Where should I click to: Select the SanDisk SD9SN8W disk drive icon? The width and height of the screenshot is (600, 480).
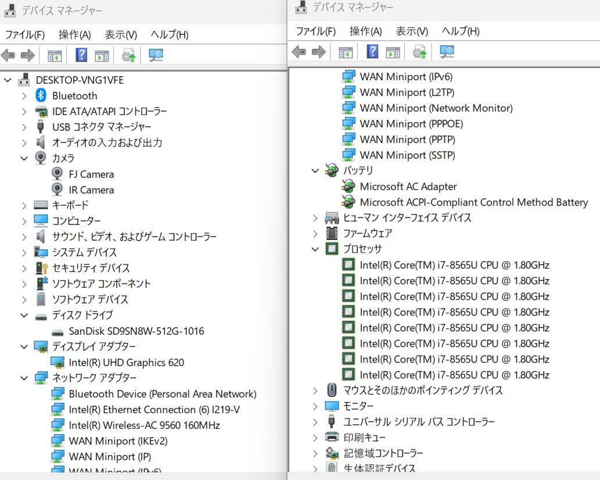57,331
